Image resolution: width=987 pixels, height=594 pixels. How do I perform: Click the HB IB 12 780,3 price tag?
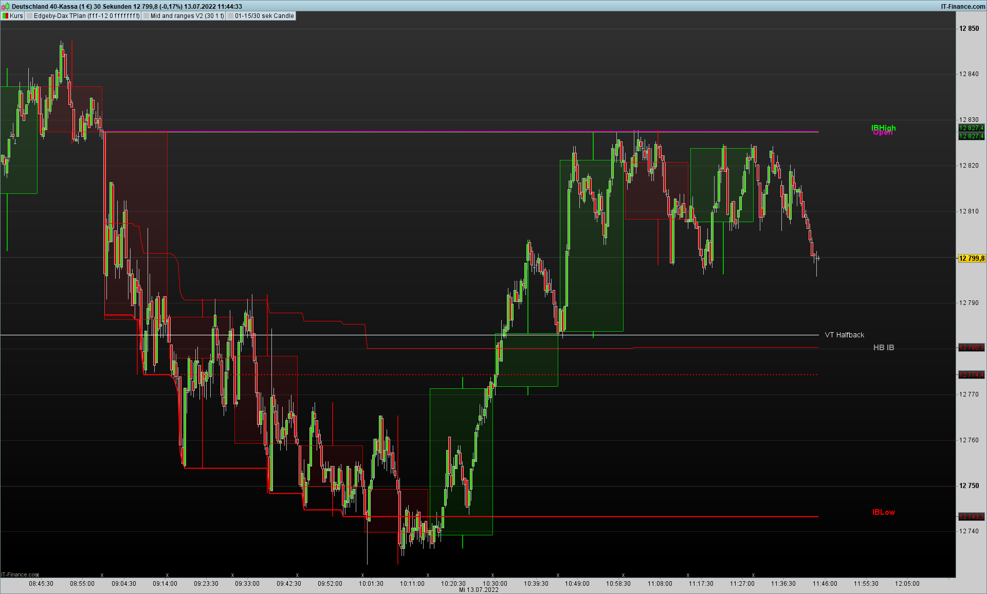coord(971,348)
